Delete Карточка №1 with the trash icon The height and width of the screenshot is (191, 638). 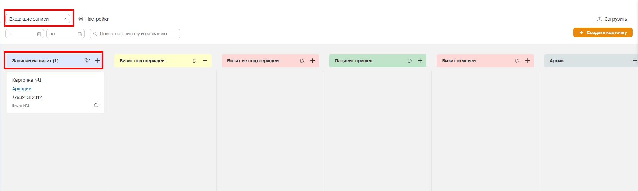[x=96, y=105]
